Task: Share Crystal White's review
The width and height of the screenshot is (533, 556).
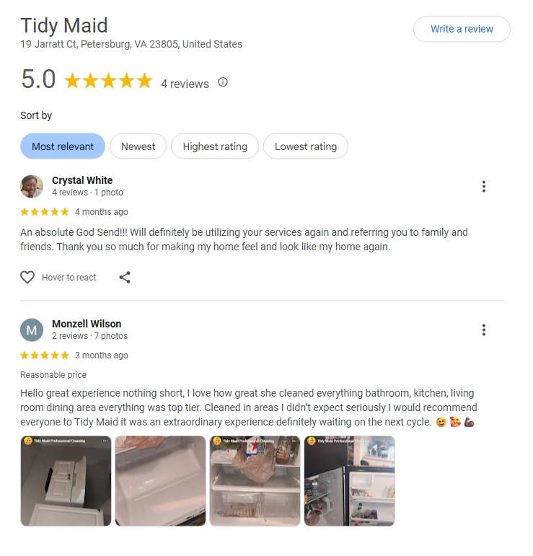Action: click(x=125, y=278)
